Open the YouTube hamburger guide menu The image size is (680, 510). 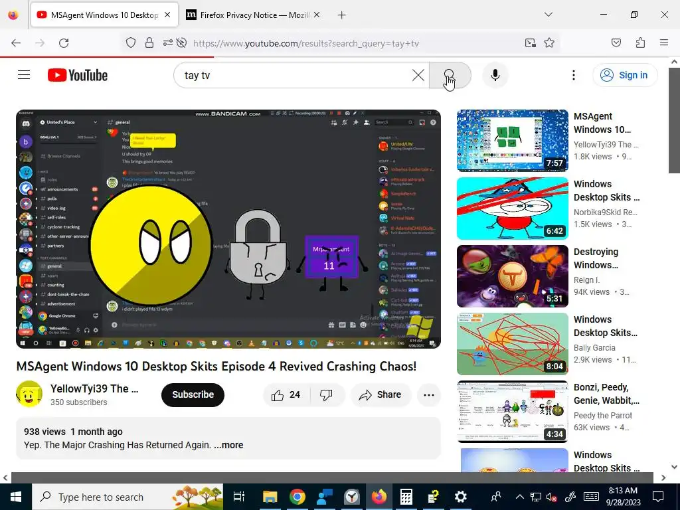pos(24,75)
